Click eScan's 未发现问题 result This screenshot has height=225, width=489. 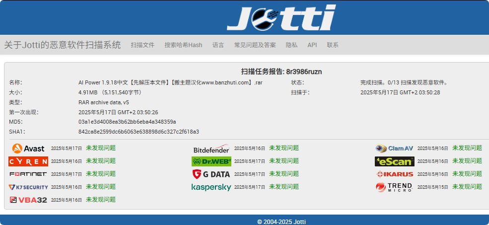point(467,161)
